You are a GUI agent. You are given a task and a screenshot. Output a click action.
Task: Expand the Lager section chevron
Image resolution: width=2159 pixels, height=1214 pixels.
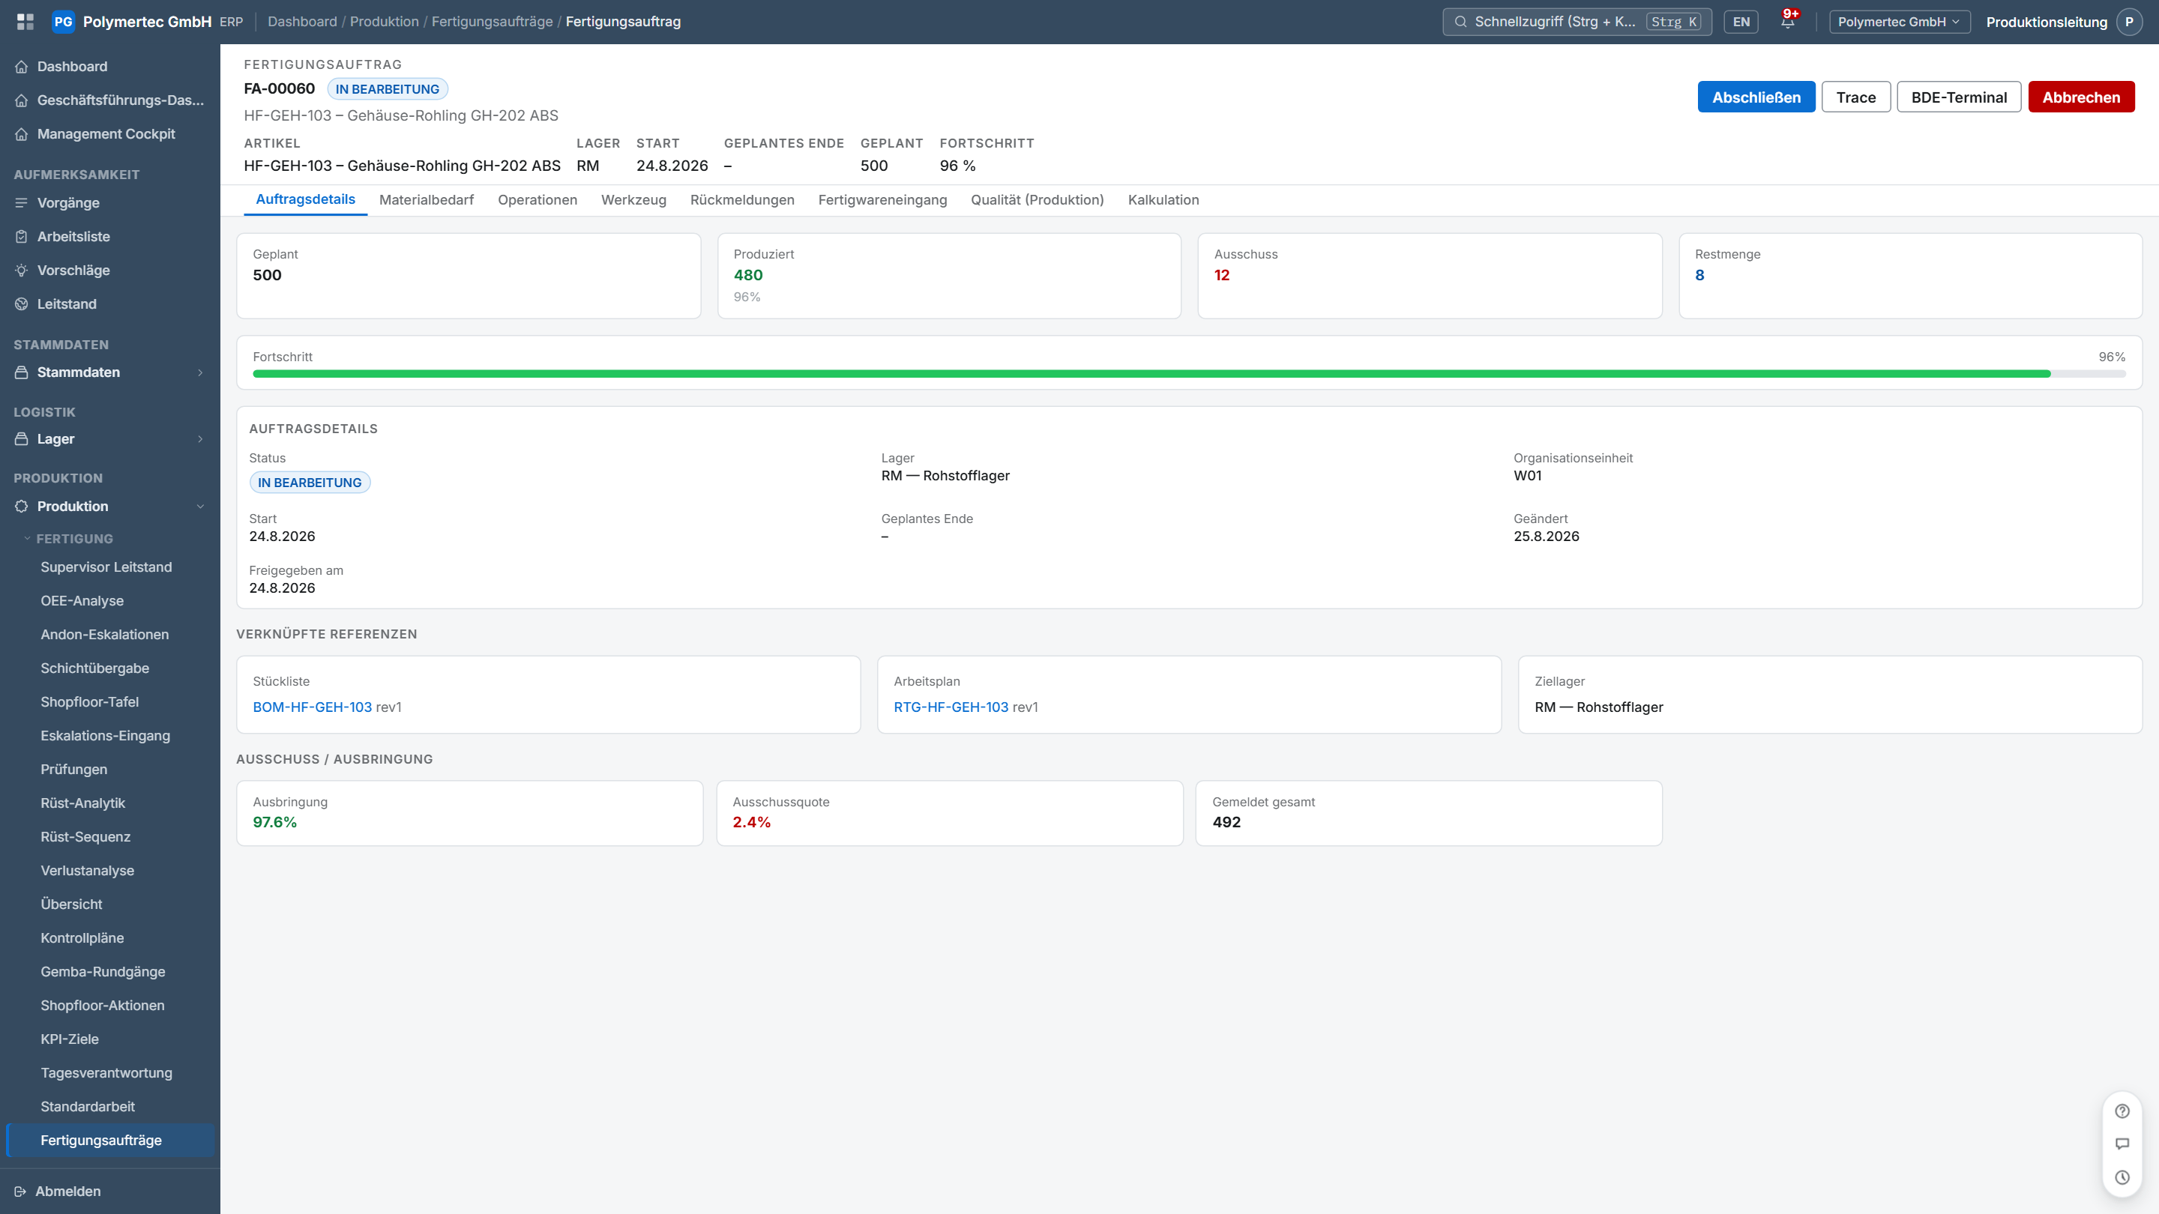(x=200, y=439)
